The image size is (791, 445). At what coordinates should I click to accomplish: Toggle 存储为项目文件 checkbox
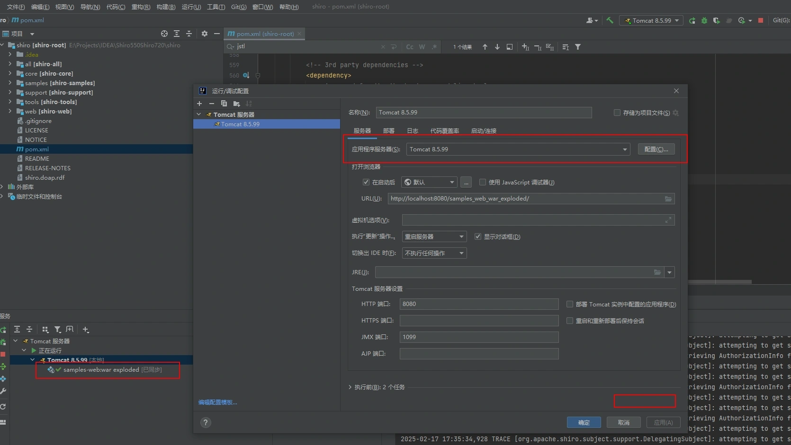pos(617,113)
